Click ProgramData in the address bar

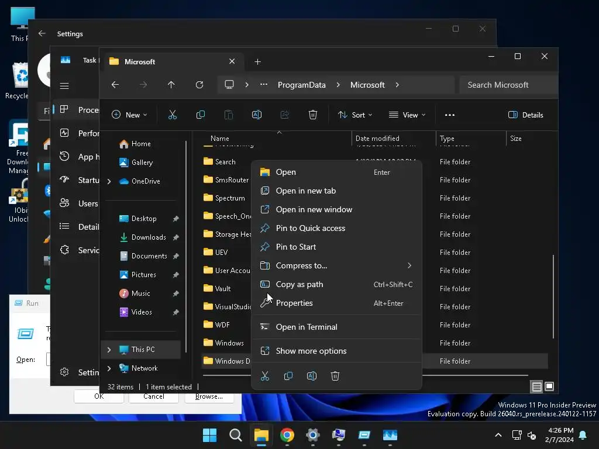[302, 85]
